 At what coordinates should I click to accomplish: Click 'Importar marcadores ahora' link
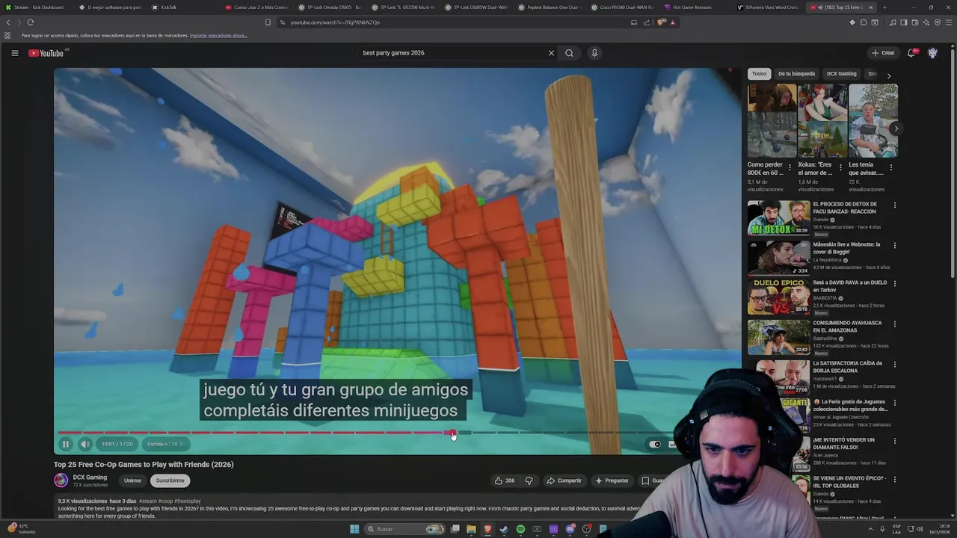218,36
